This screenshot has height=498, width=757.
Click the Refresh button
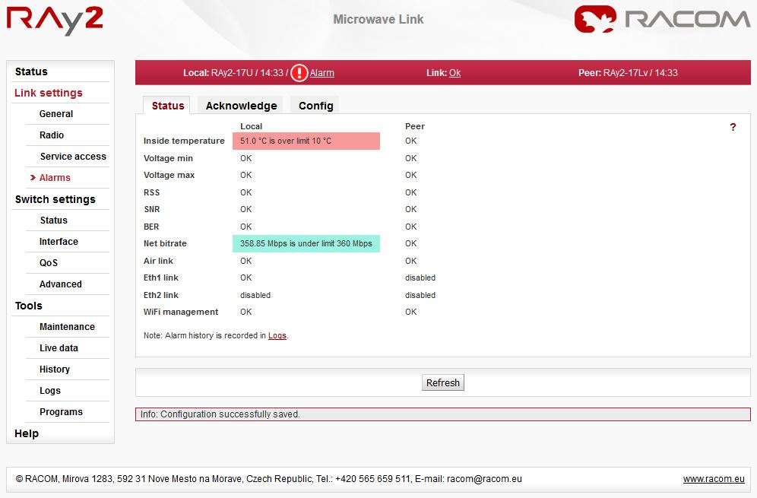[442, 382]
